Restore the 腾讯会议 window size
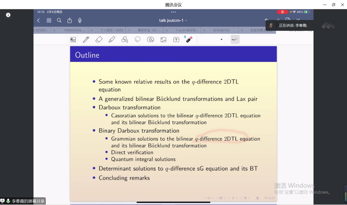347x205 pixels. point(334,5)
